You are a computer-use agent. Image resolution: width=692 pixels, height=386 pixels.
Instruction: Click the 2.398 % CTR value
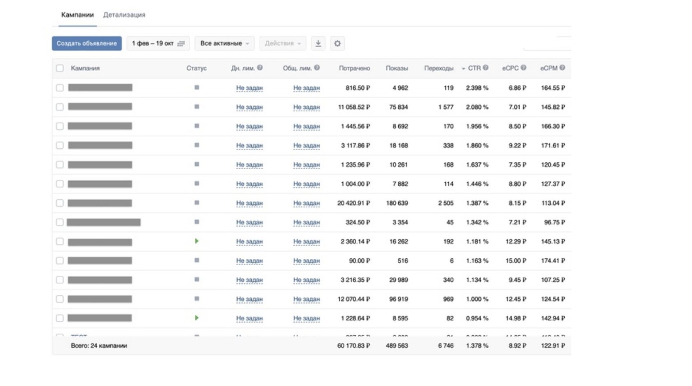pos(477,88)
